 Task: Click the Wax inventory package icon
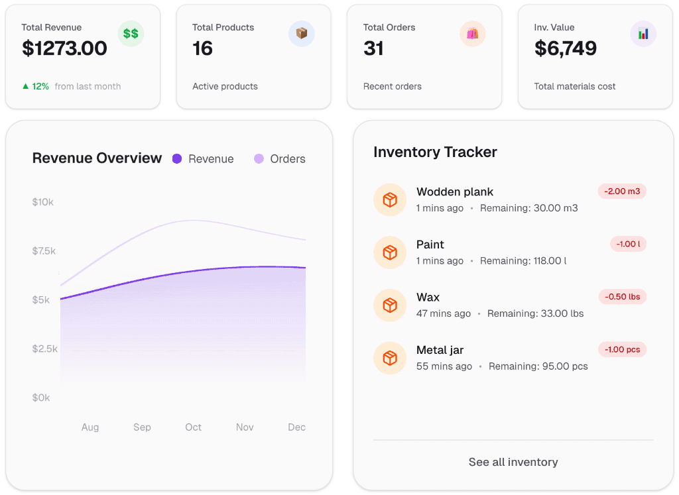coord(390,305)
